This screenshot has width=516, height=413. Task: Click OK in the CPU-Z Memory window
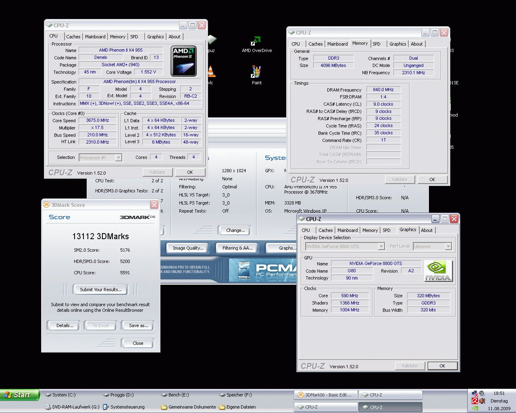[432, 179]
